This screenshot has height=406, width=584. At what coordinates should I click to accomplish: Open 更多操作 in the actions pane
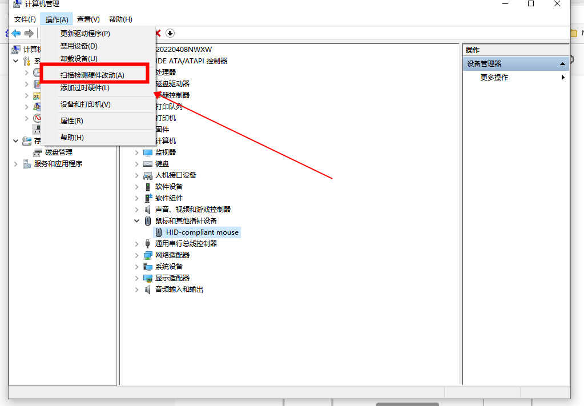coord(494,78)
